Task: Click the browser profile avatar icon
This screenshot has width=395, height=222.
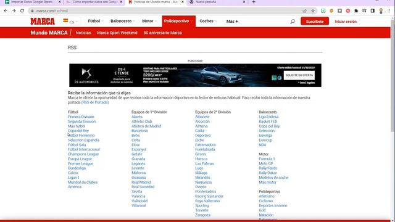Action: pyautogui.click(x=381, y=11)
